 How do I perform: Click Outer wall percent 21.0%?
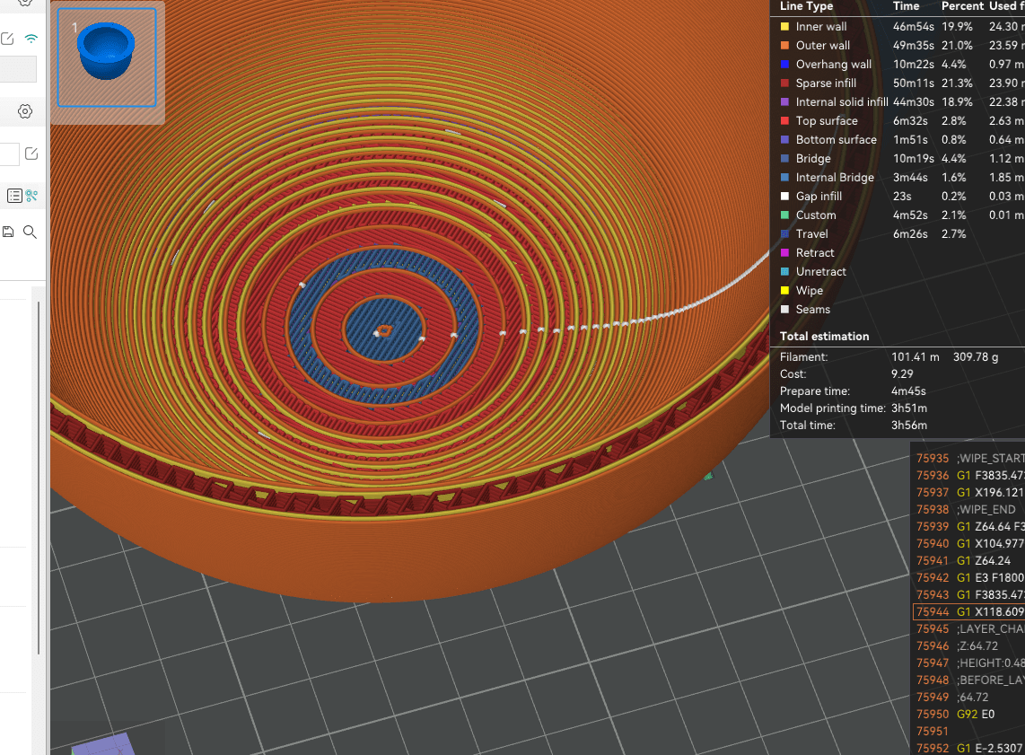[x=957, y=46]
